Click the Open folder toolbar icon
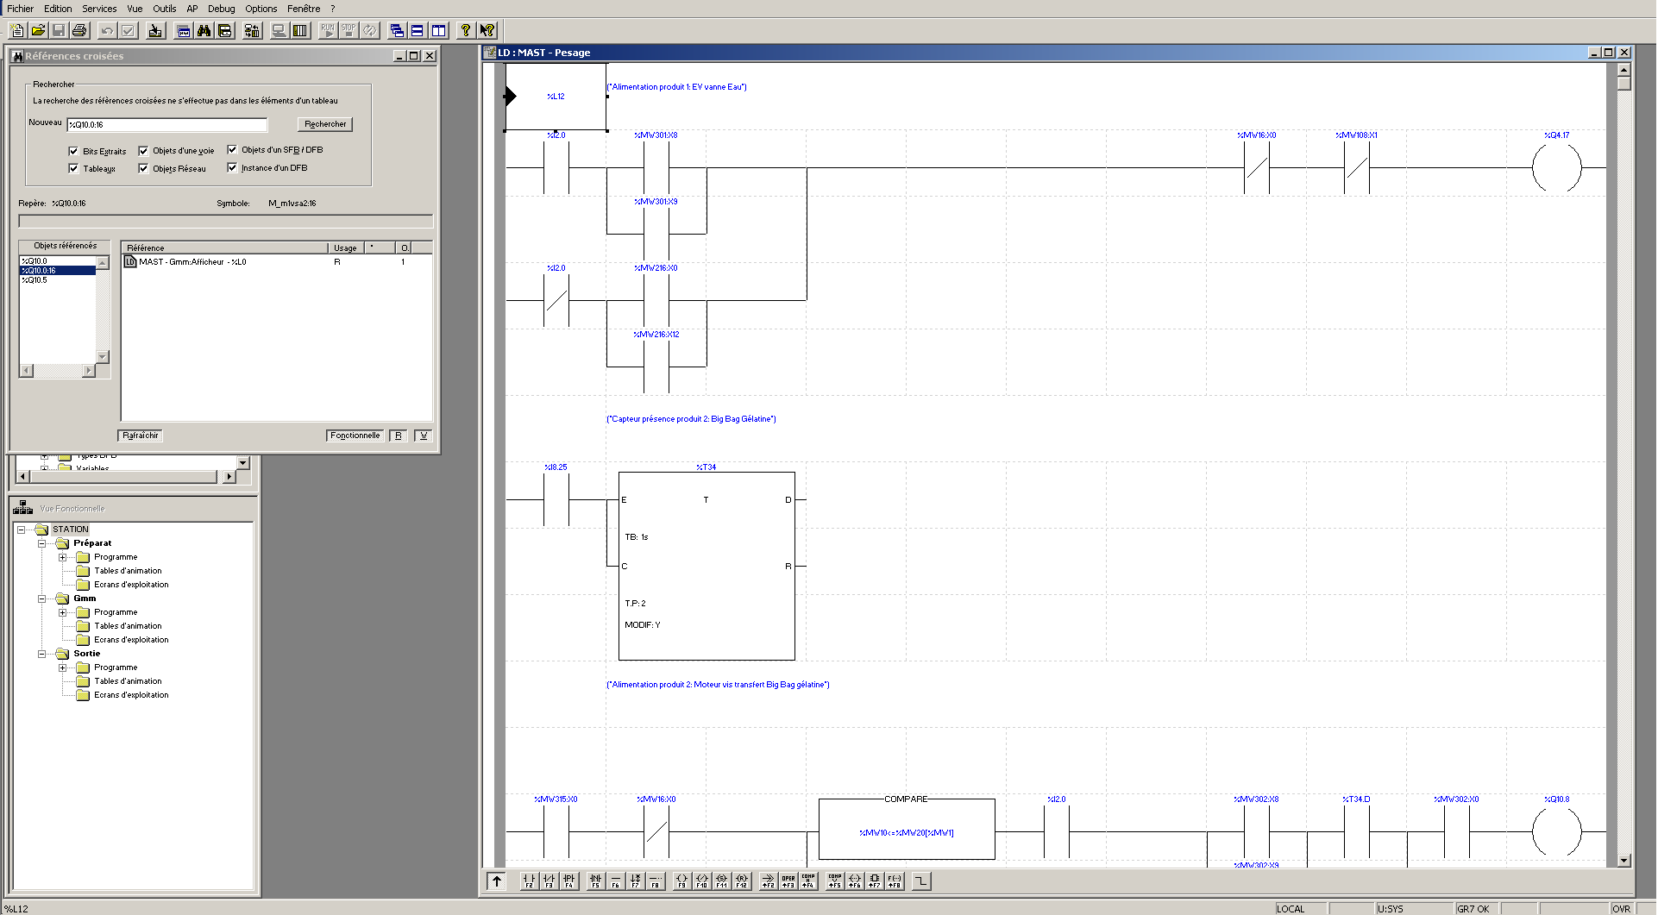The height and width of the screenshot is (915, 1658). tap(38, 31)
